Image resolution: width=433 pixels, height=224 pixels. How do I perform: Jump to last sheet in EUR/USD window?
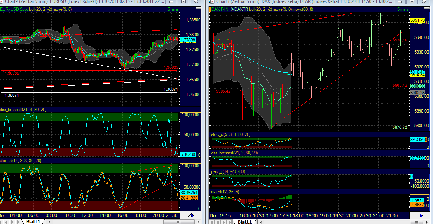[x=18, y=221]
